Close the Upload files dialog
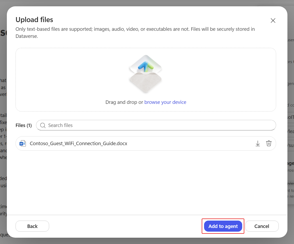Screen dimensions: 294x244 click(x=273, y=21)
